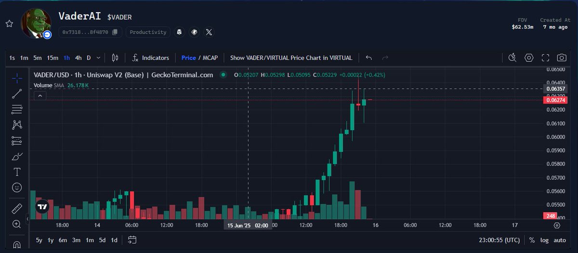Take a chart snapshot with camera
578x253 pixels.
[x=562, y=58]
